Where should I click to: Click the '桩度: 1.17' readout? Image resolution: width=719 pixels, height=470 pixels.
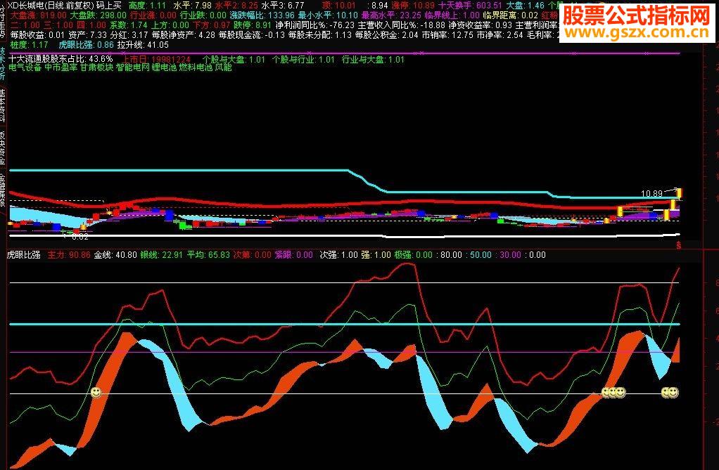30,45
